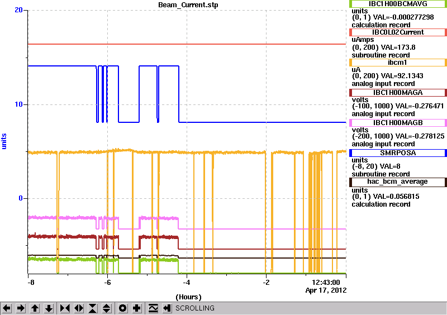
Task: Click the auto-scale circle icon
Action: (x=123, y=308)
